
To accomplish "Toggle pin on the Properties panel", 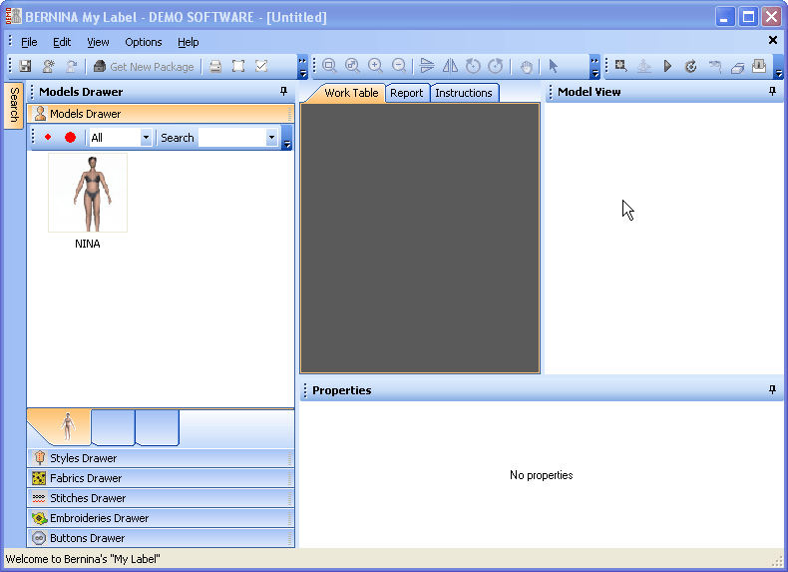I will coord(772,390).
